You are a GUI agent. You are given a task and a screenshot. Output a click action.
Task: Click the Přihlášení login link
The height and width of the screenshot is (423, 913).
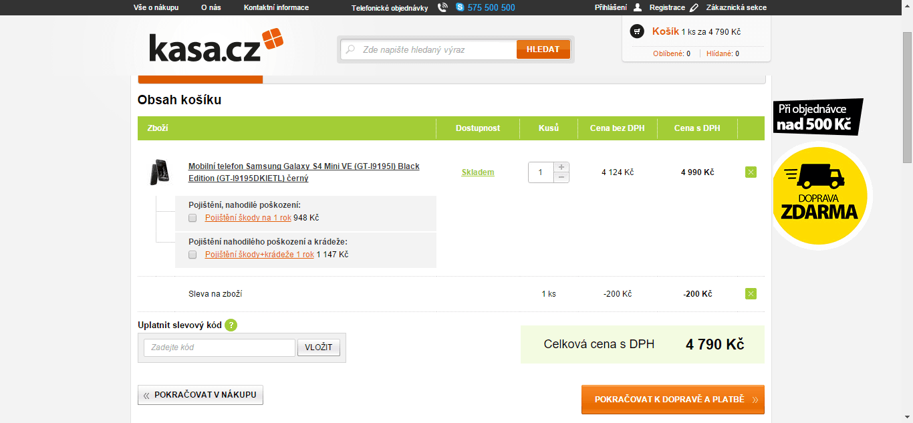611,7
